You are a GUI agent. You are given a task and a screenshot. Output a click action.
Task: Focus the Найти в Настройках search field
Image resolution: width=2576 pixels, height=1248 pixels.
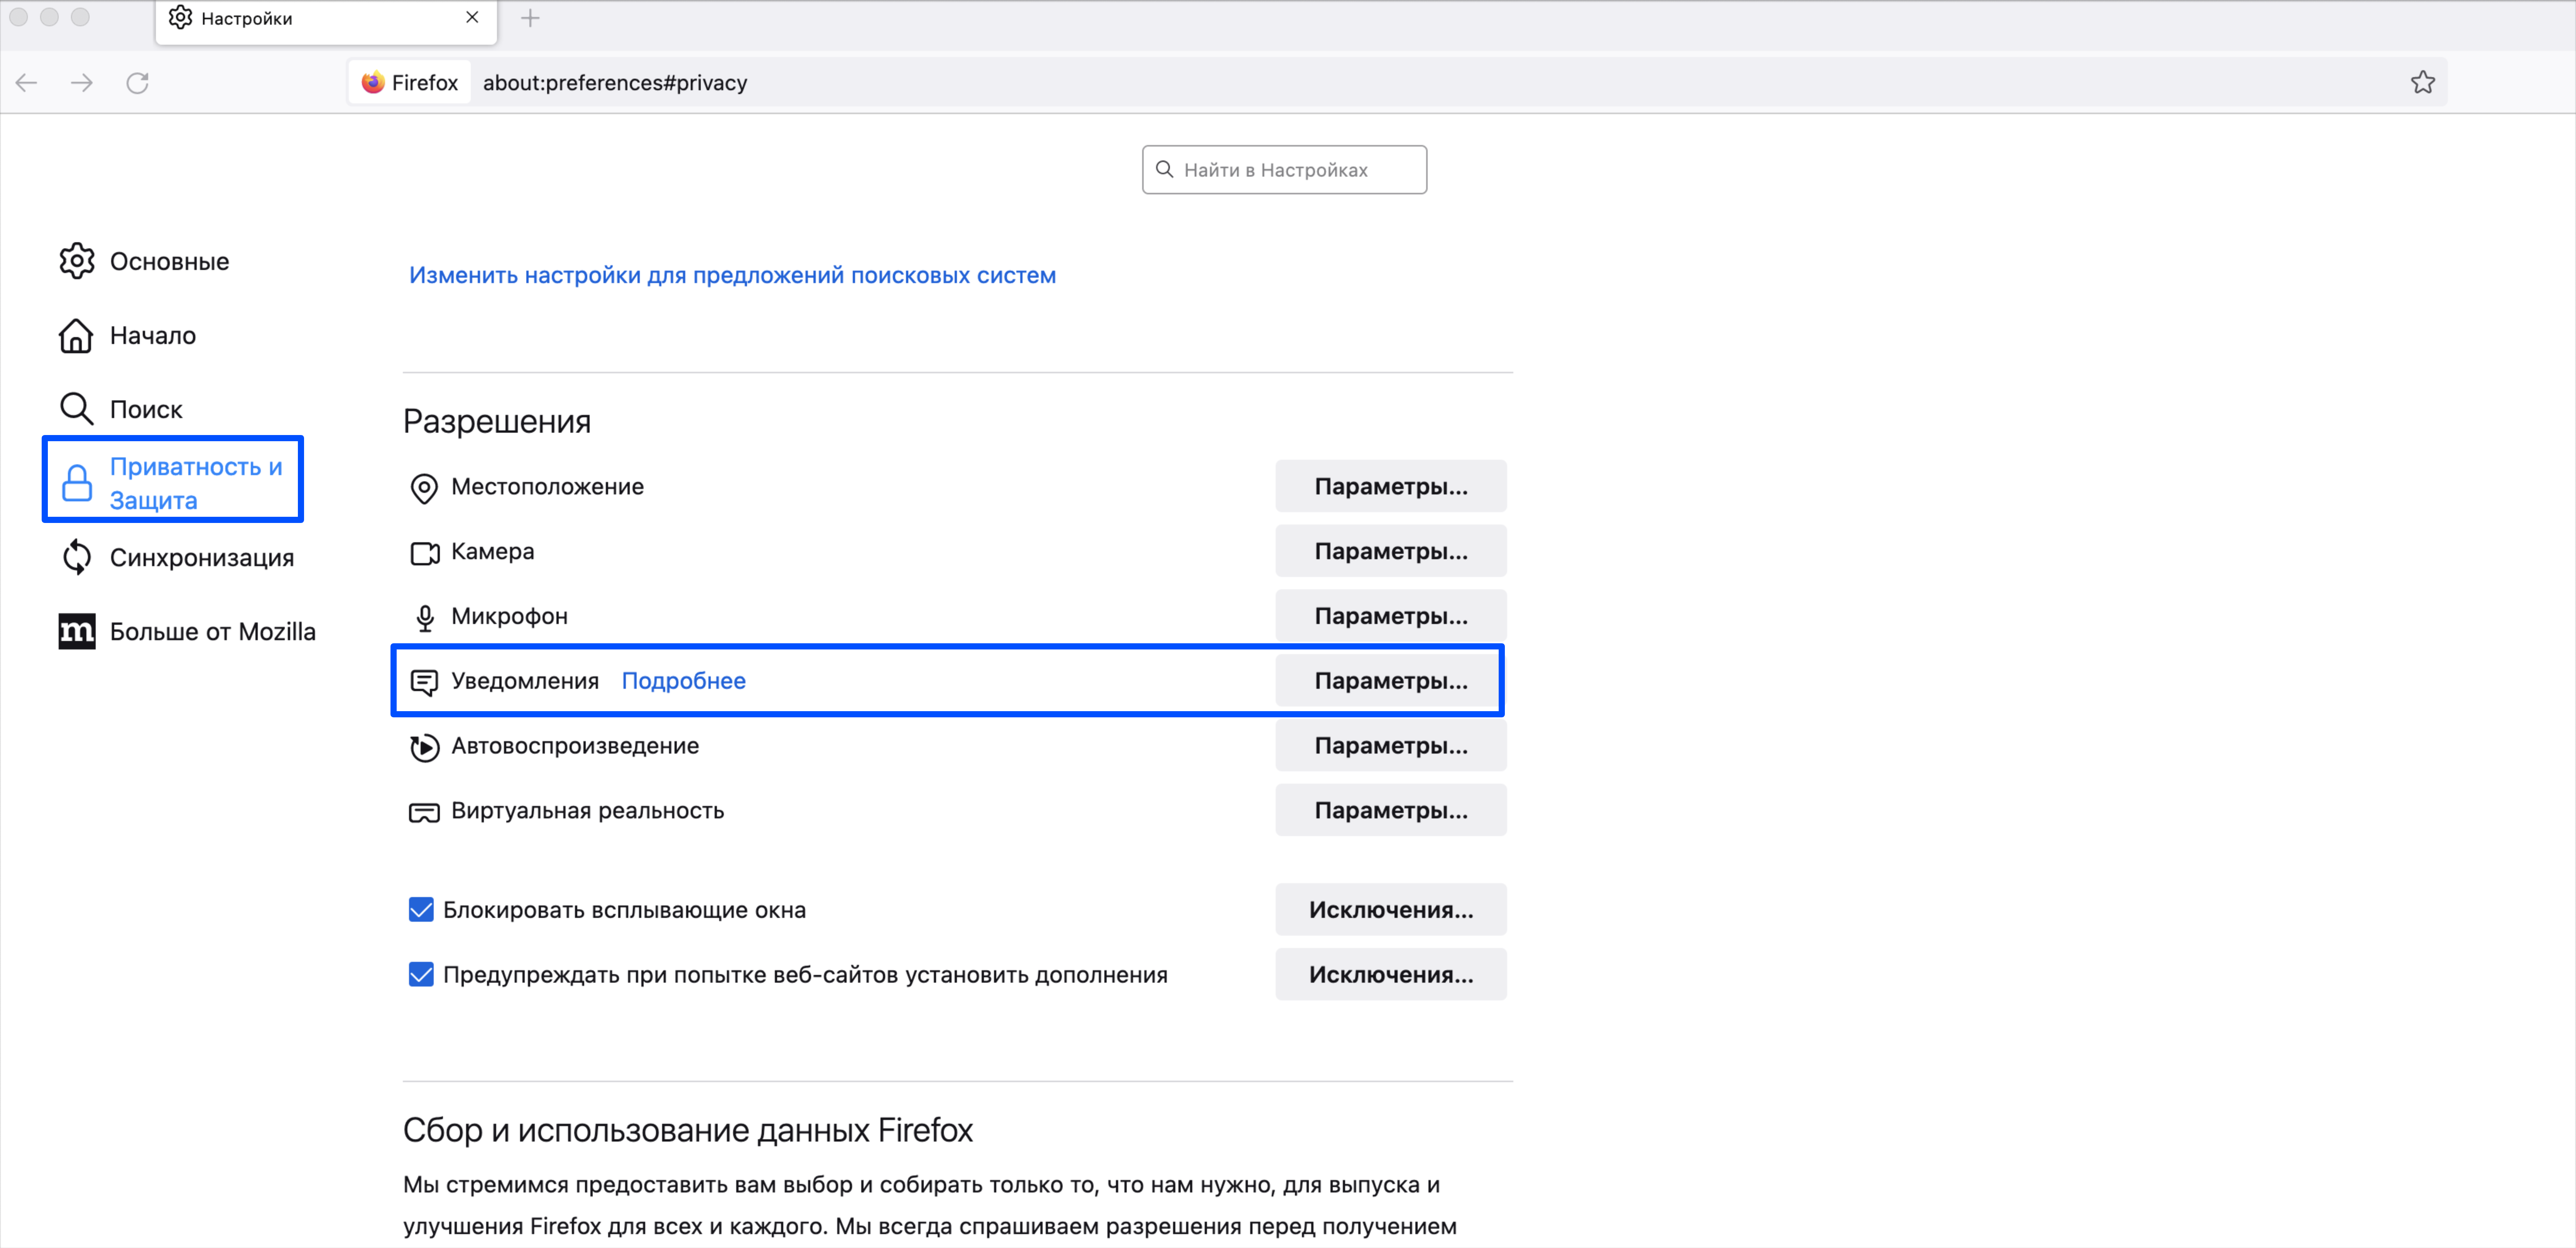(x=1284, y=170)
